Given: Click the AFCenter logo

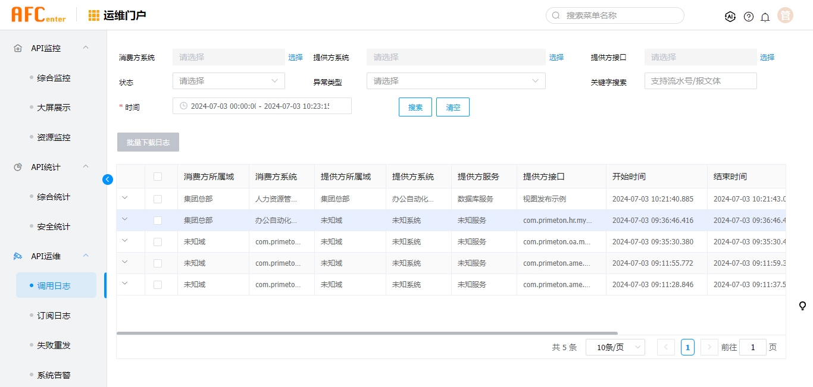Looking at the screenshot, I should pyautogui.click(x=39, y=15).
